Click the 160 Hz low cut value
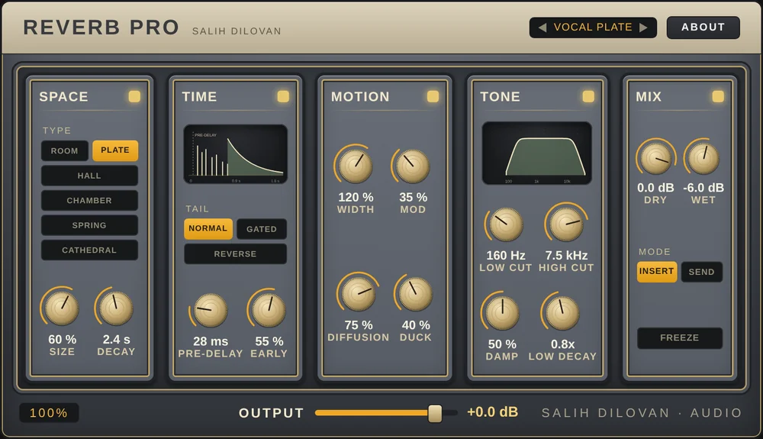Screen dimensions: 763x439 point(506,255)
